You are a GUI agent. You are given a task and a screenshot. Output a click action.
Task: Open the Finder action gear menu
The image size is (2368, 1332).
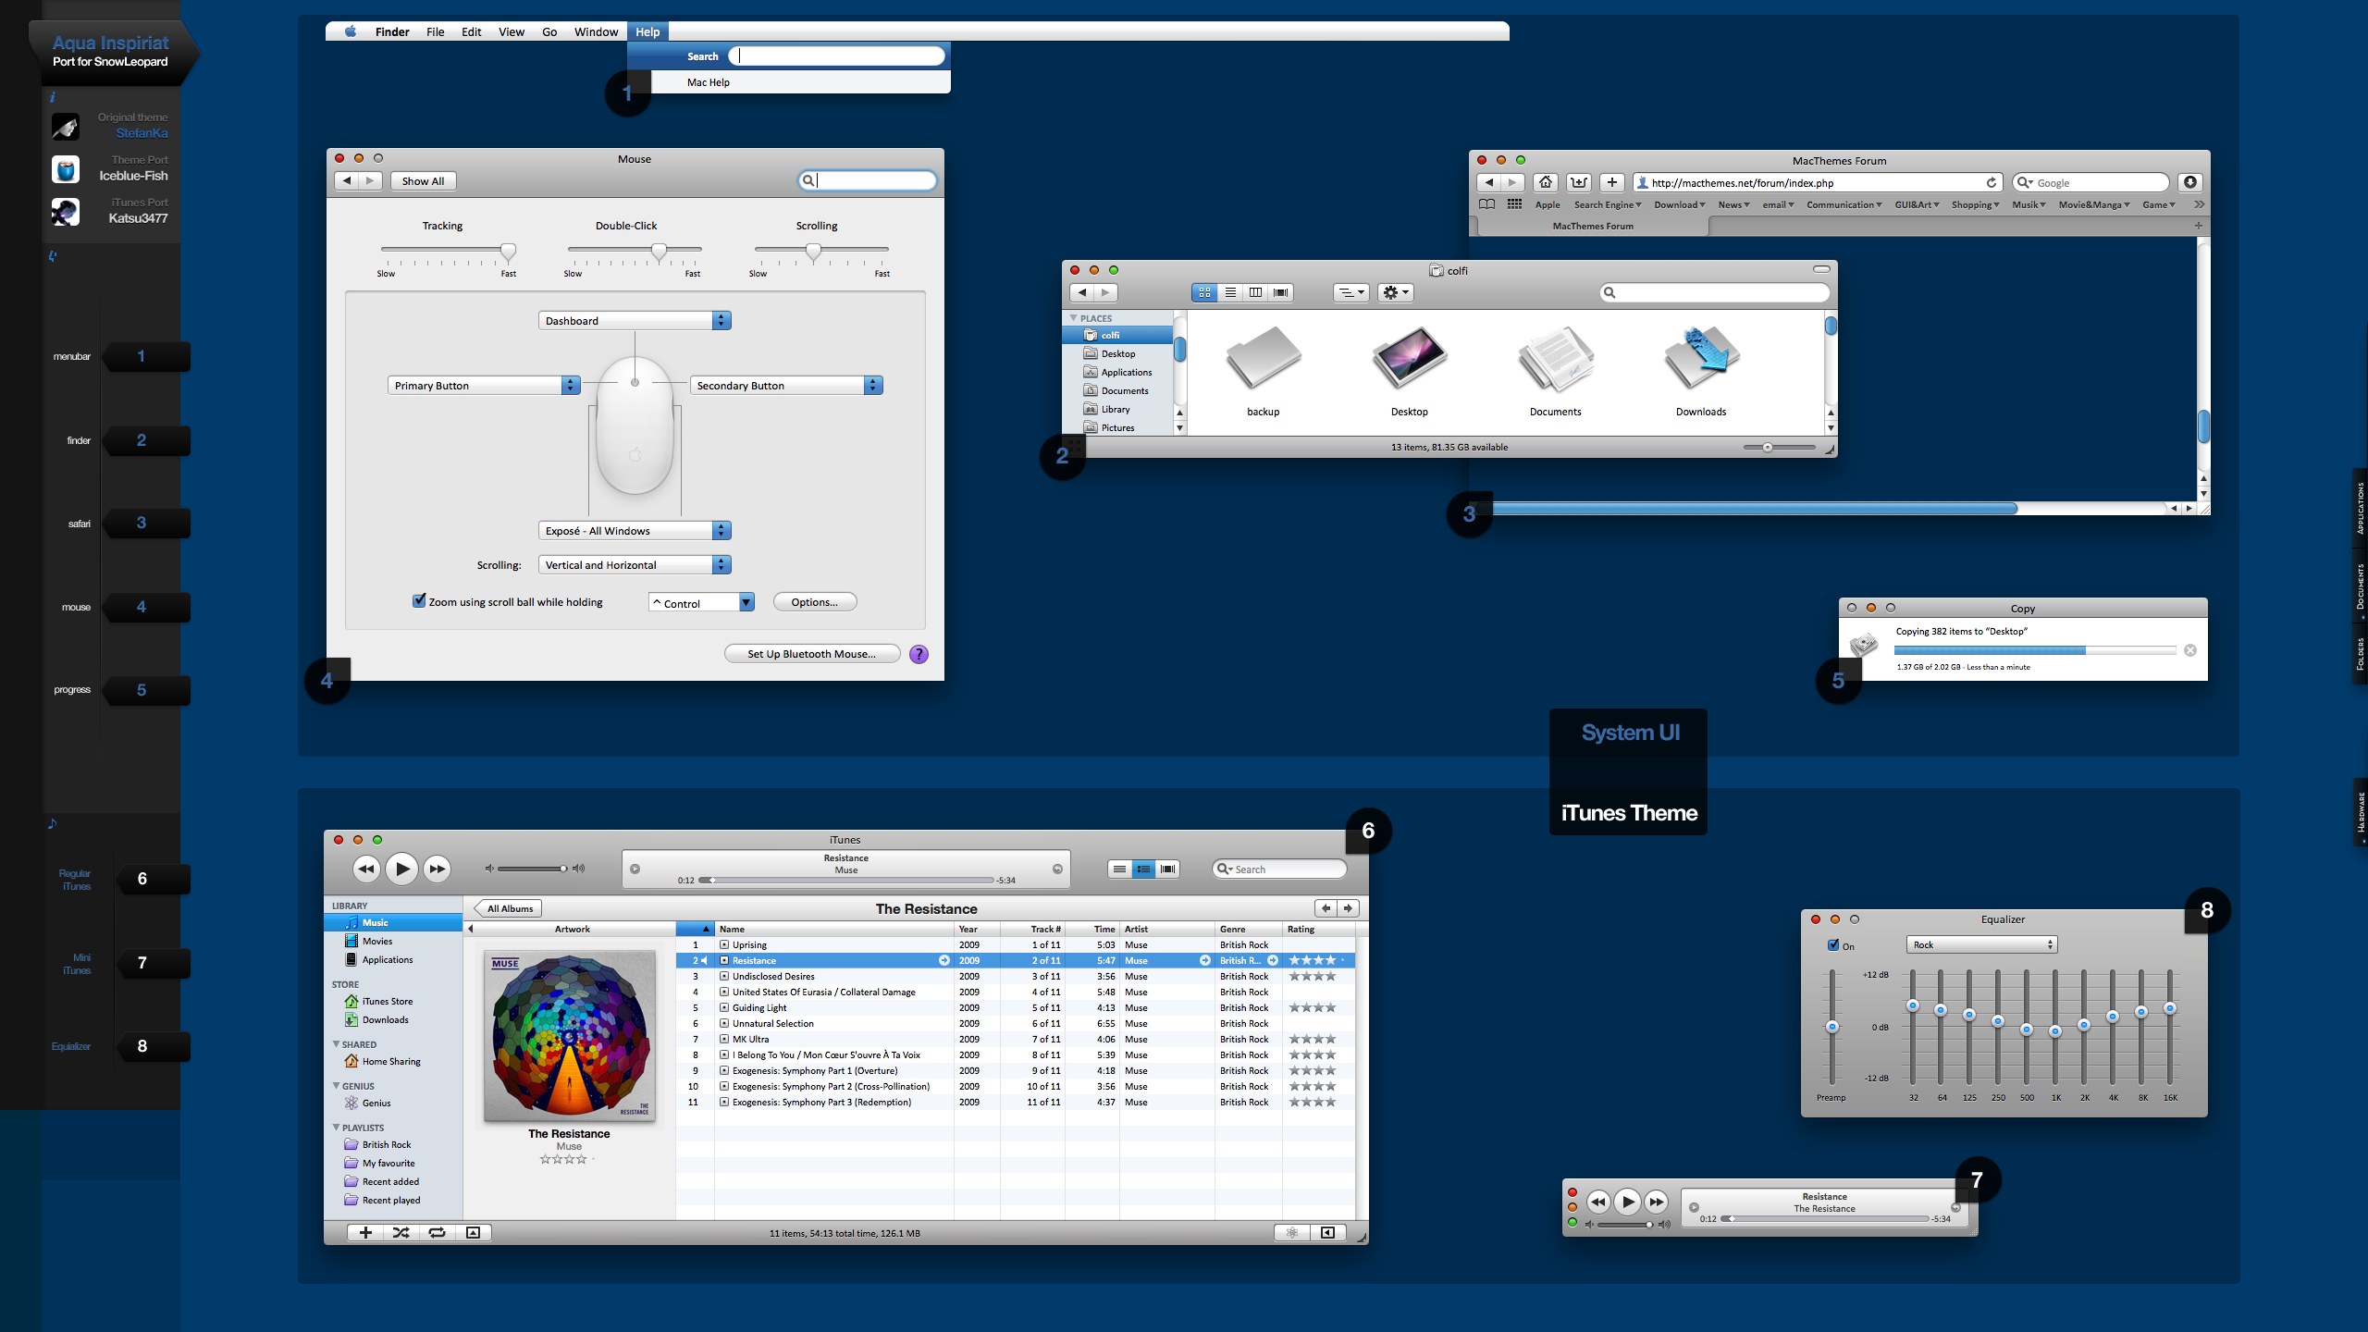tap(1395, 292)
